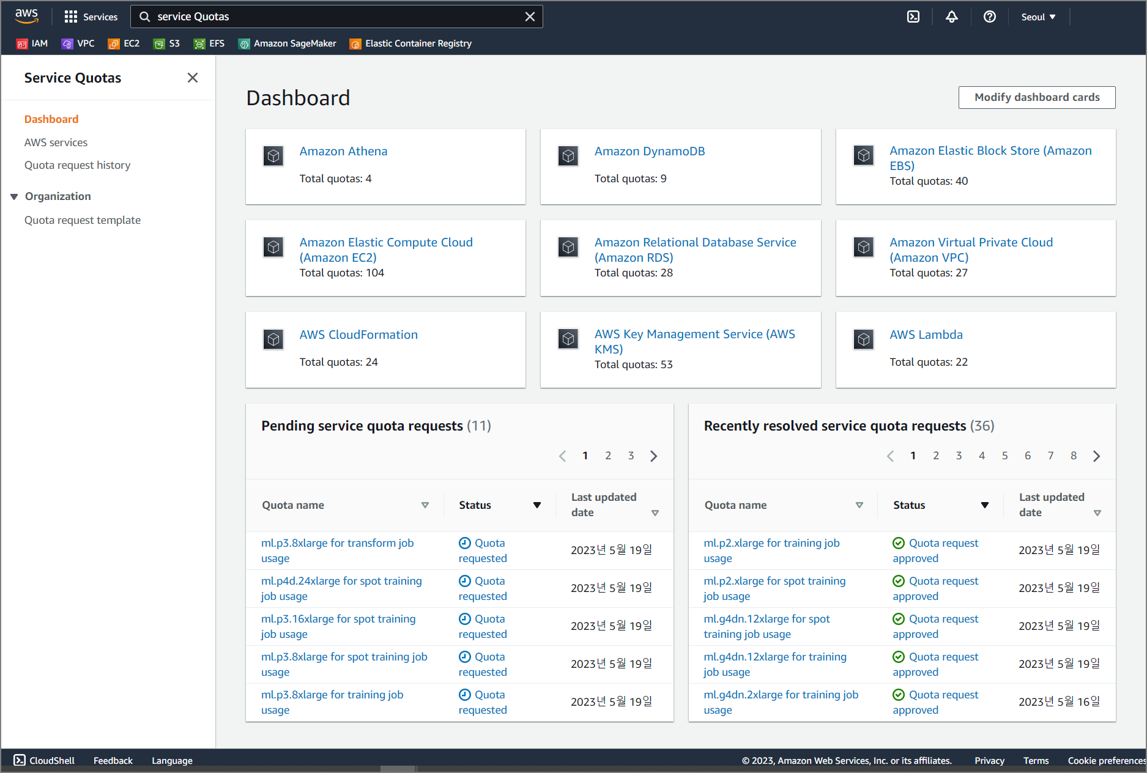Click the AWS logo home icon
The width and height of the screenshot is (1147, 773).
[26, 17]
